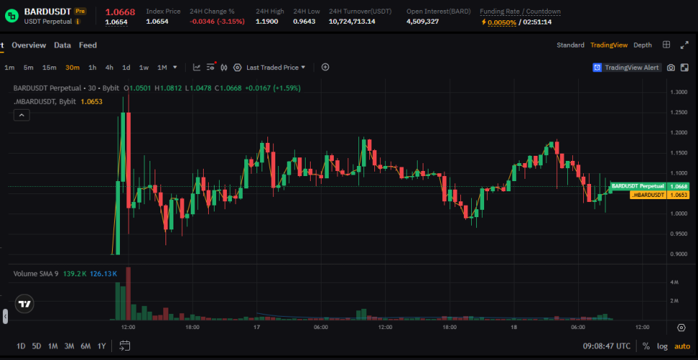
Task: Click the Funding Rate / Countdown label
Action: [520, 12]
